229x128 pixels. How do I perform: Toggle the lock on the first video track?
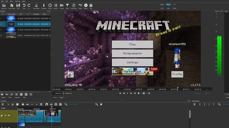click(2, 116)
